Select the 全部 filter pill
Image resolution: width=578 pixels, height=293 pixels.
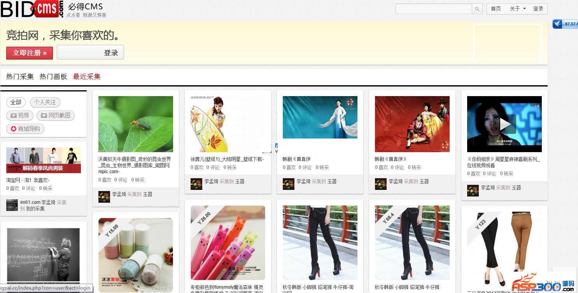[16, 102]
